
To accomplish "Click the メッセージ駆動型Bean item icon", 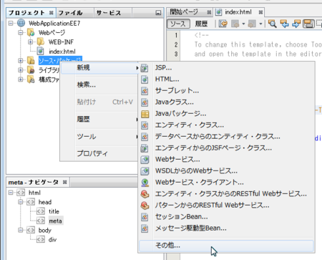I will tap(145, 228).
